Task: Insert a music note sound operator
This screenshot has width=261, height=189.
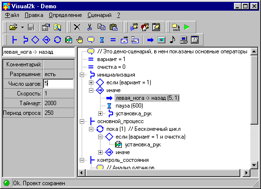Action: (173, 40)
